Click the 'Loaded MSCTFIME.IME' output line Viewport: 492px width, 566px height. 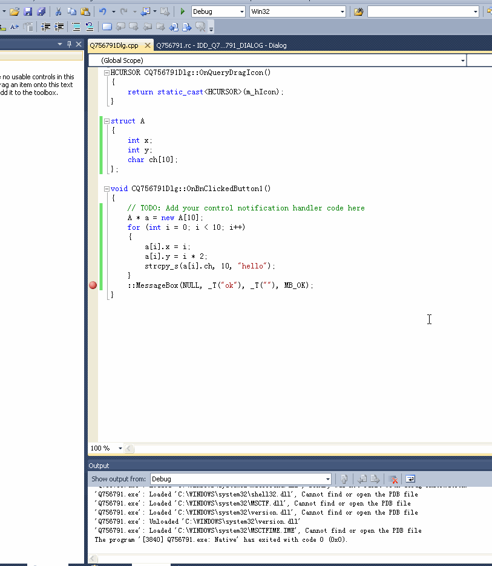coord(258,531)
